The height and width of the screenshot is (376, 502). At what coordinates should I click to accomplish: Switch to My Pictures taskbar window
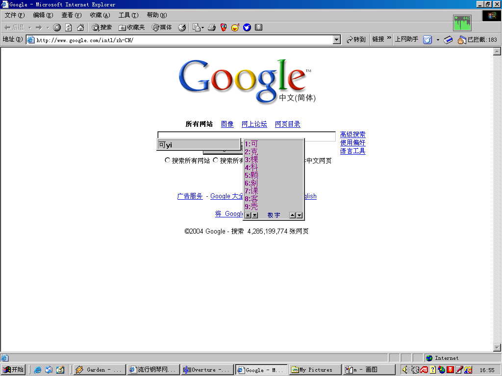[x=315, y=370]
